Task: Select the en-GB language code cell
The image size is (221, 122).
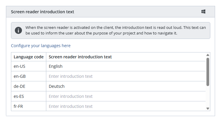Action: point(28,76)
